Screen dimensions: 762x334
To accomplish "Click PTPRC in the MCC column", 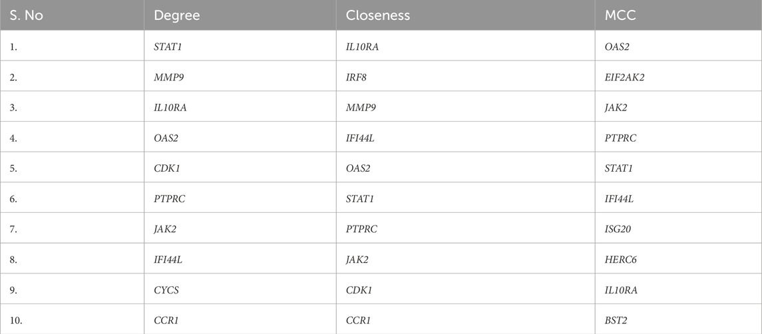I will point(622,137).
